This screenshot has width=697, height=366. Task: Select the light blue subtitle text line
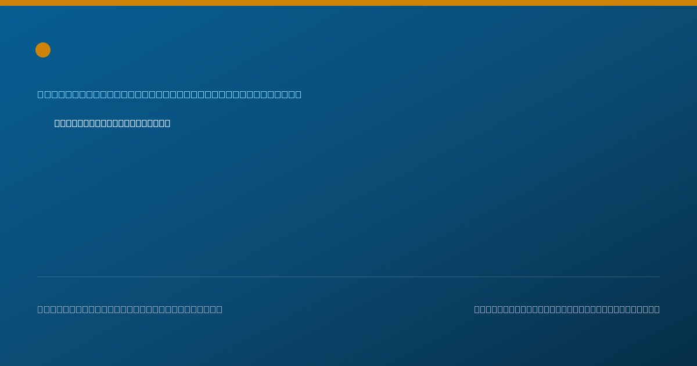tap(170, 94)
